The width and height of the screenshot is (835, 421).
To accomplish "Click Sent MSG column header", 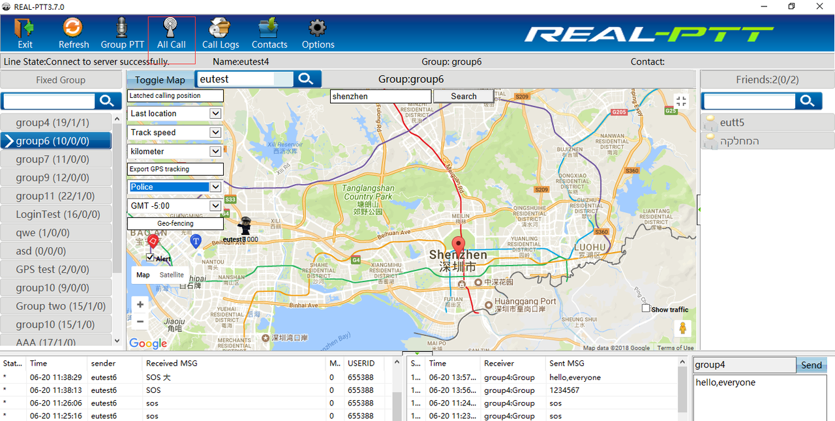I will pos(611,363).
